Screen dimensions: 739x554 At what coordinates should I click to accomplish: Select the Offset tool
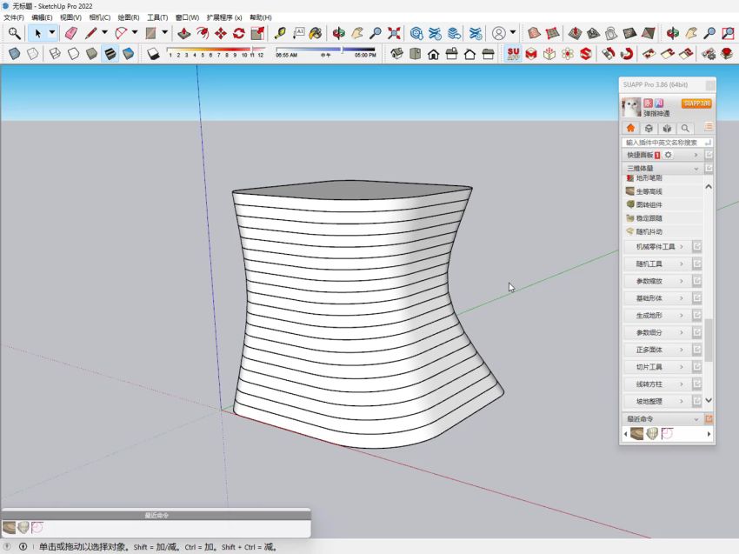pos(203,33)
